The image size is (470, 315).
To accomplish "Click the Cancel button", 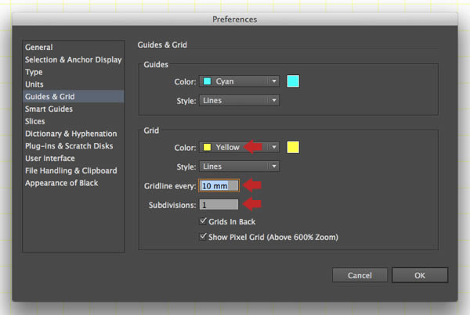I will click(360, 275).
